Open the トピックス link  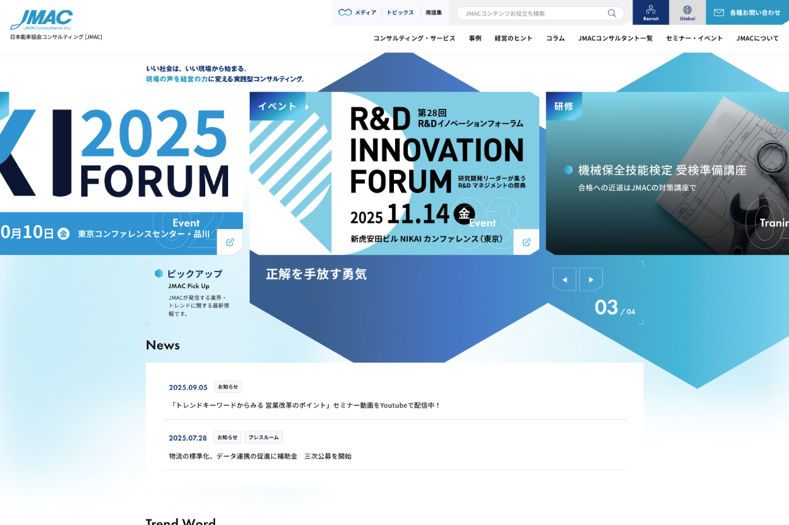(x=400, y=12)
